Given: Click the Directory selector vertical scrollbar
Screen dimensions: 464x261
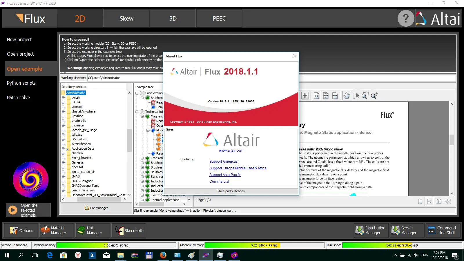Looking at the screenshot, I should coord(129,144).
